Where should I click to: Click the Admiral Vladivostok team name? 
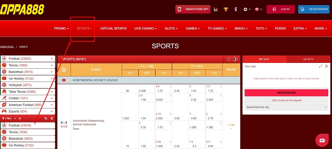pos(85,125)
